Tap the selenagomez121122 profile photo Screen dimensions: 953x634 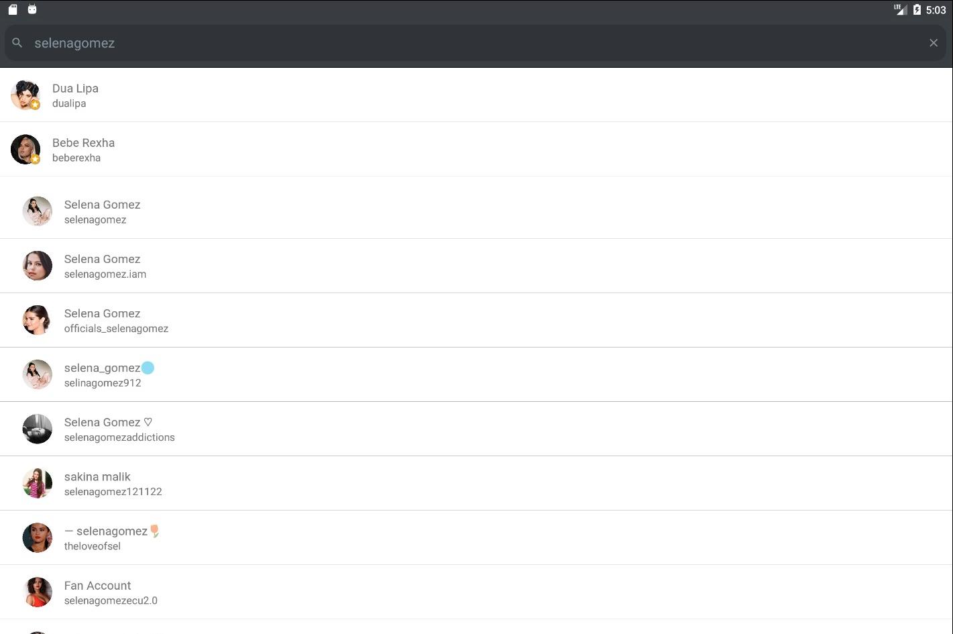click(x=38, y=483)
